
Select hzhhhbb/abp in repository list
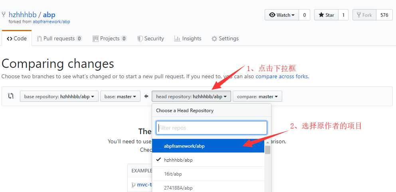point(208,160)
